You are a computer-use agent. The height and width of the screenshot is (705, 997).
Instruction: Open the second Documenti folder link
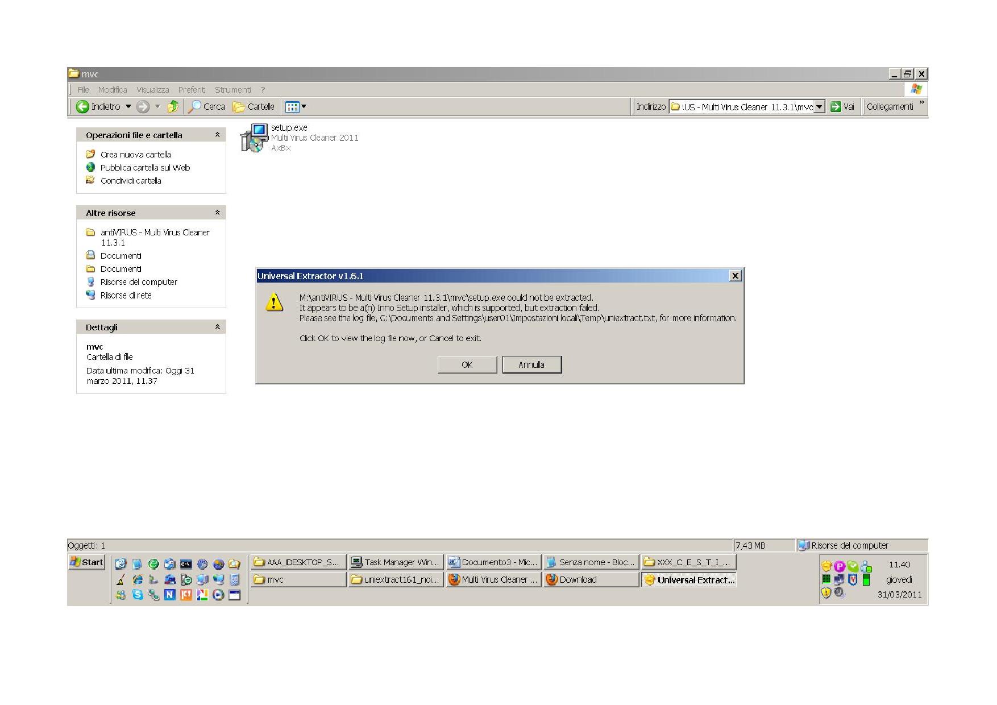121,268
